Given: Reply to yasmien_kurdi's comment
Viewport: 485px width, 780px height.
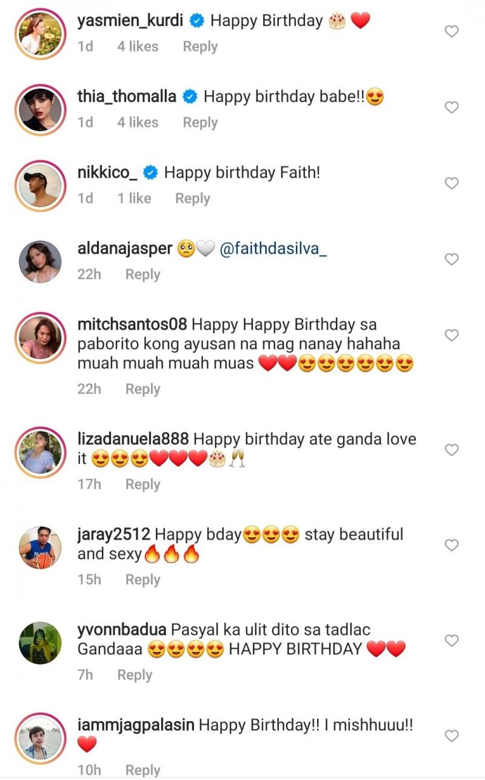Looking at the screenshot, I should pos(200,47).
